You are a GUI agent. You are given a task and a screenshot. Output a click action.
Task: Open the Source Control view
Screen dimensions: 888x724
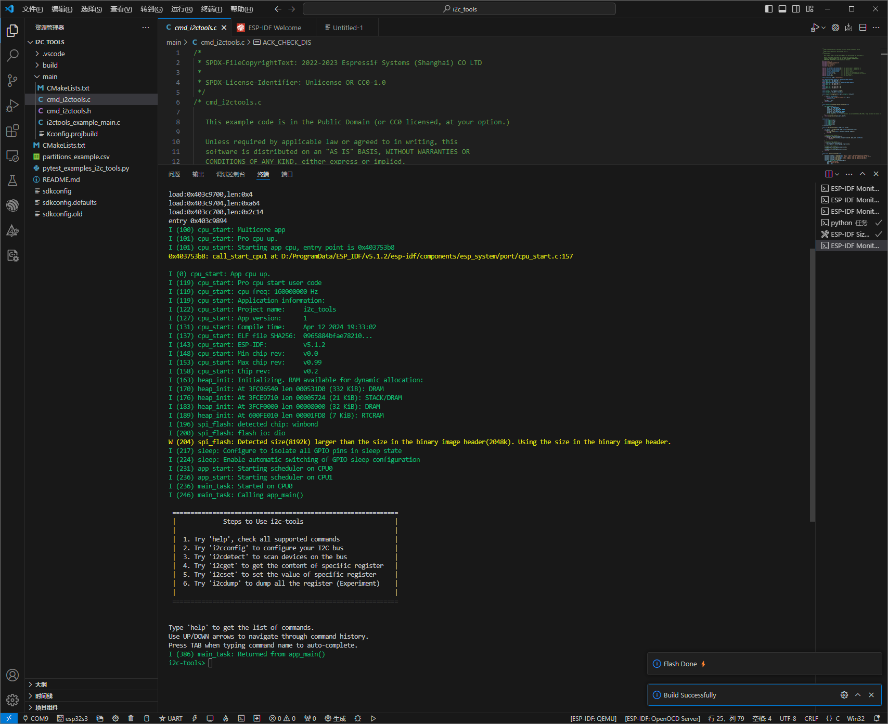(x=12, y=80)
